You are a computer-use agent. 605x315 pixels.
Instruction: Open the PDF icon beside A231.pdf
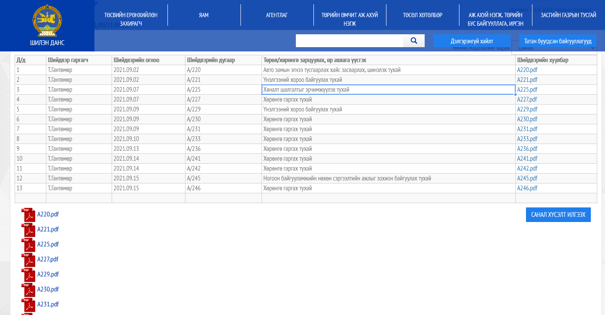(x=29, y=305)
